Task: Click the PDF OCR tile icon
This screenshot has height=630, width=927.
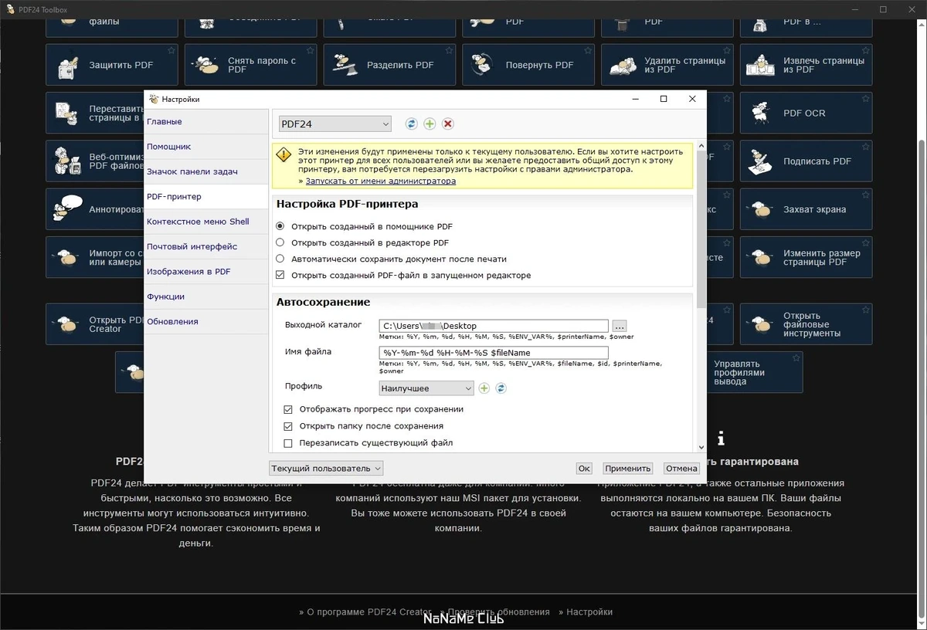Action: coord(762,113)
